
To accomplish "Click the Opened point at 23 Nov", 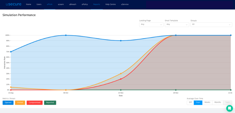I will (x=121, y=41).
